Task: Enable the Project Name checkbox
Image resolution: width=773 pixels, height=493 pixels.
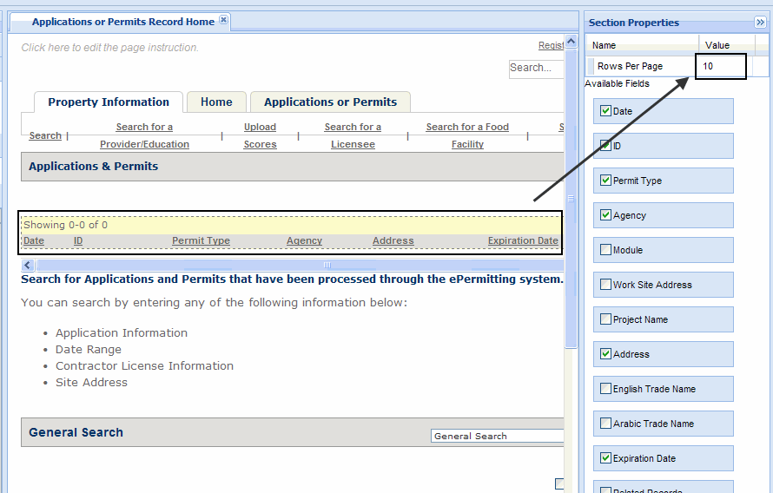Action: [605, 319]
